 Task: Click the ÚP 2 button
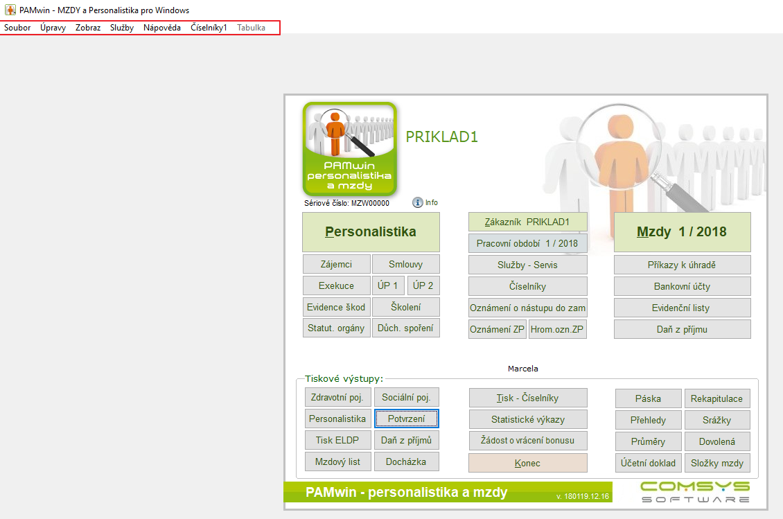click(x=423, y=285)
